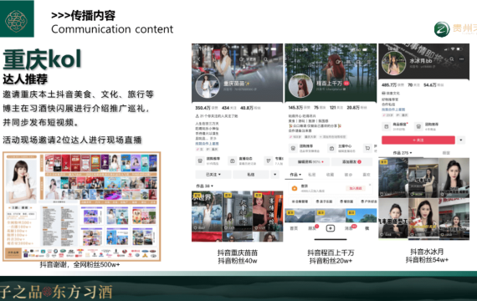Click the 私信 message button
477x301 pixels.
(x=251, y=175)
